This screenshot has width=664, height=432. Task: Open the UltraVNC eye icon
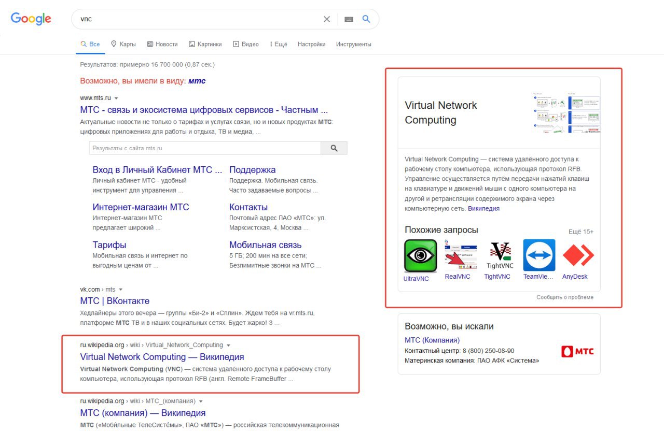pos(420,256)
